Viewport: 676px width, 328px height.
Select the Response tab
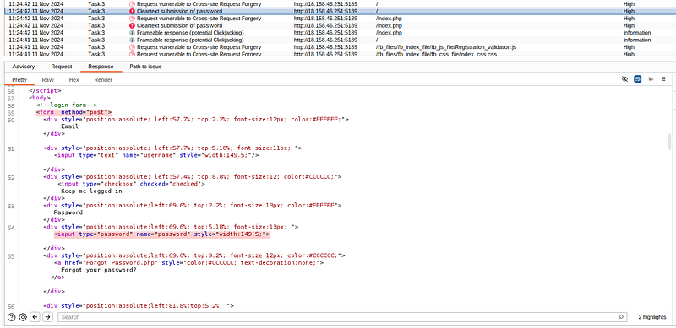101,67
